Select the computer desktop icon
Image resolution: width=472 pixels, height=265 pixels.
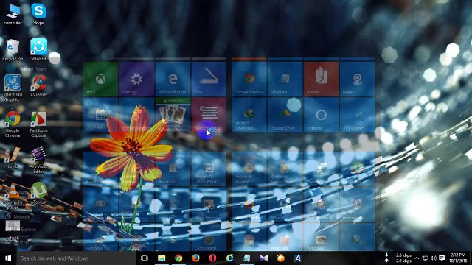[13, 14]
